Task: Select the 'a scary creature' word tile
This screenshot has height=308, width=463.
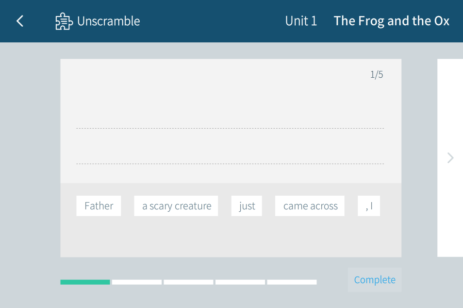Action: (176, 206)
